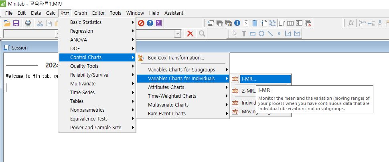Expand the Regression submenu
The width and height of the screenshot is (389, 162).
pos(97,31)
